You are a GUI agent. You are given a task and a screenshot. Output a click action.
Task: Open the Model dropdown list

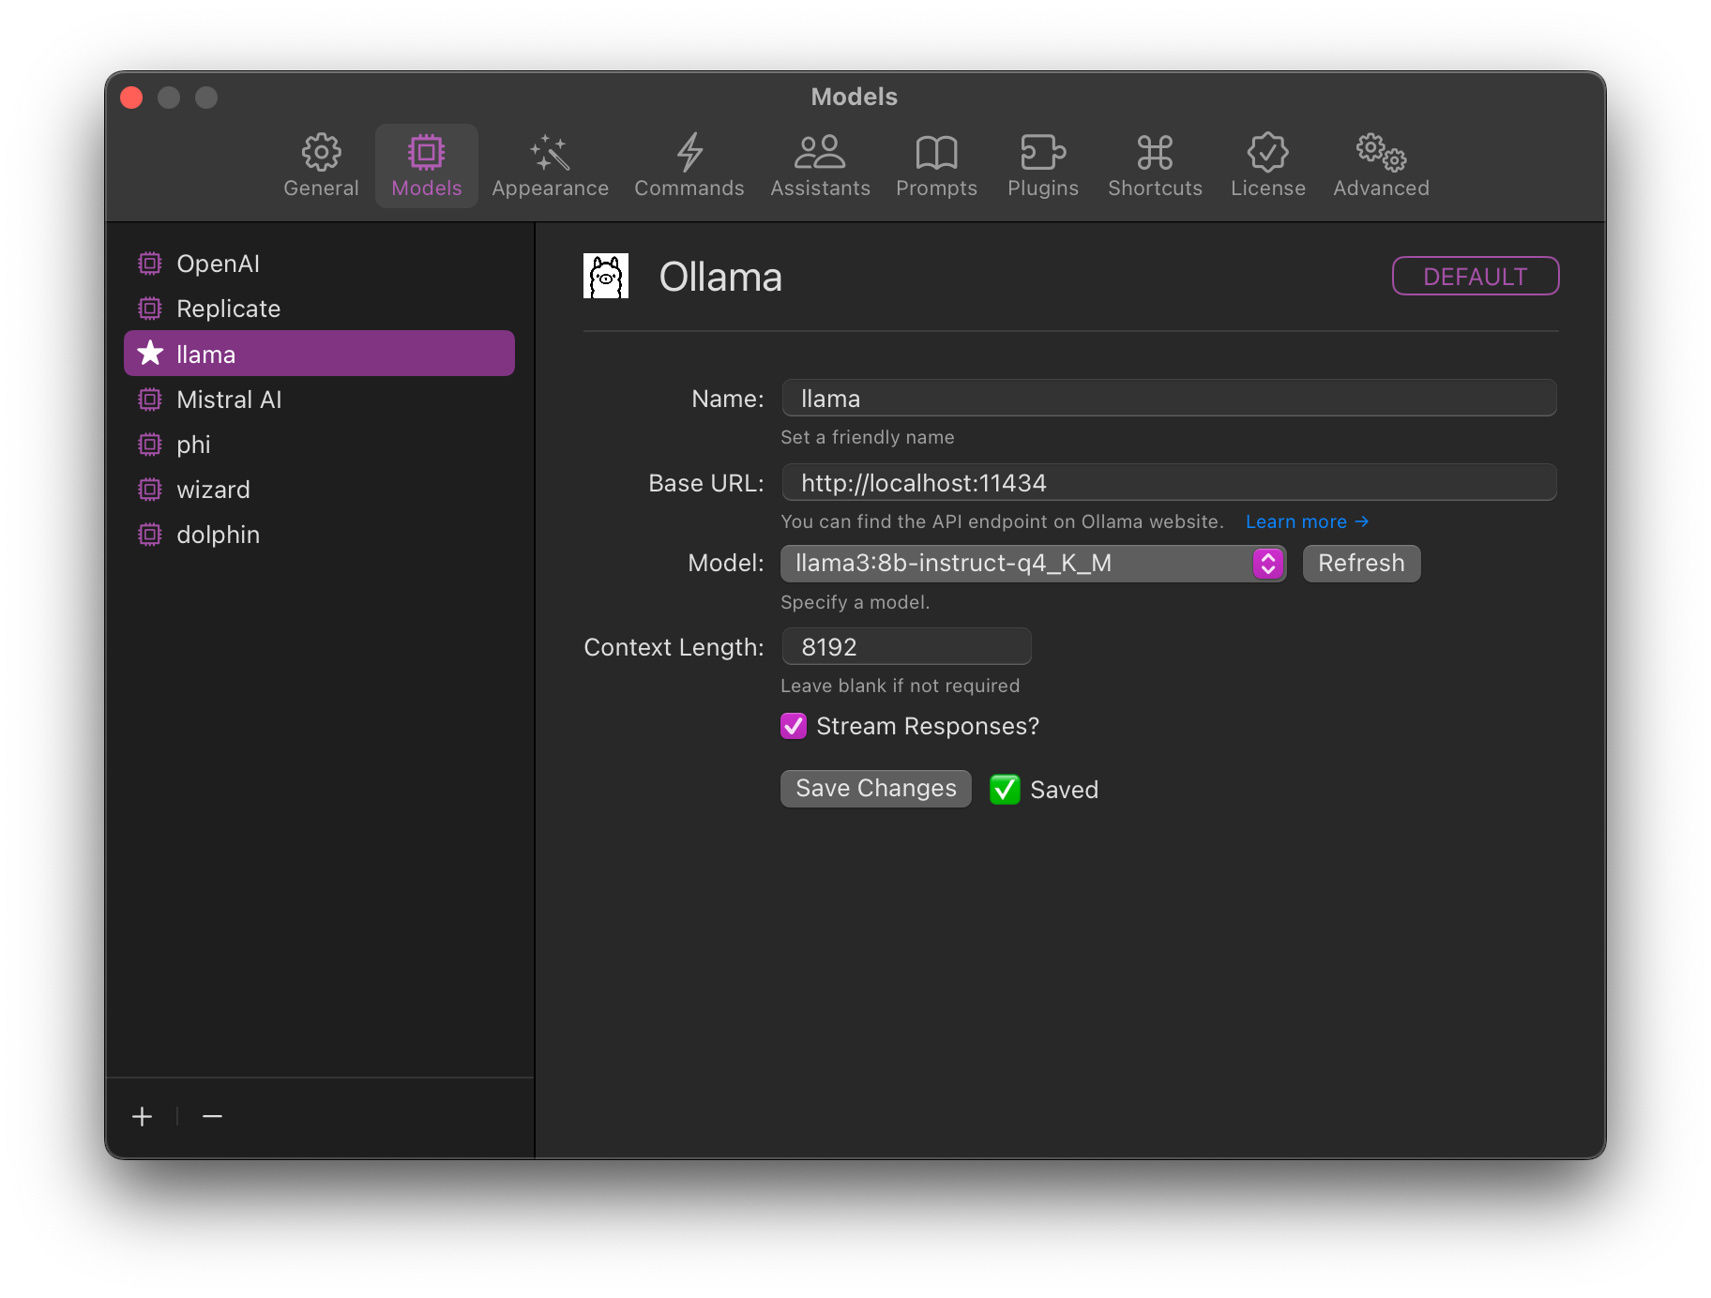pyautogui.click(x=1033, y=564)
